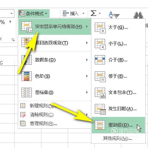Click the 插入 cells icon

tap(66, 13)
